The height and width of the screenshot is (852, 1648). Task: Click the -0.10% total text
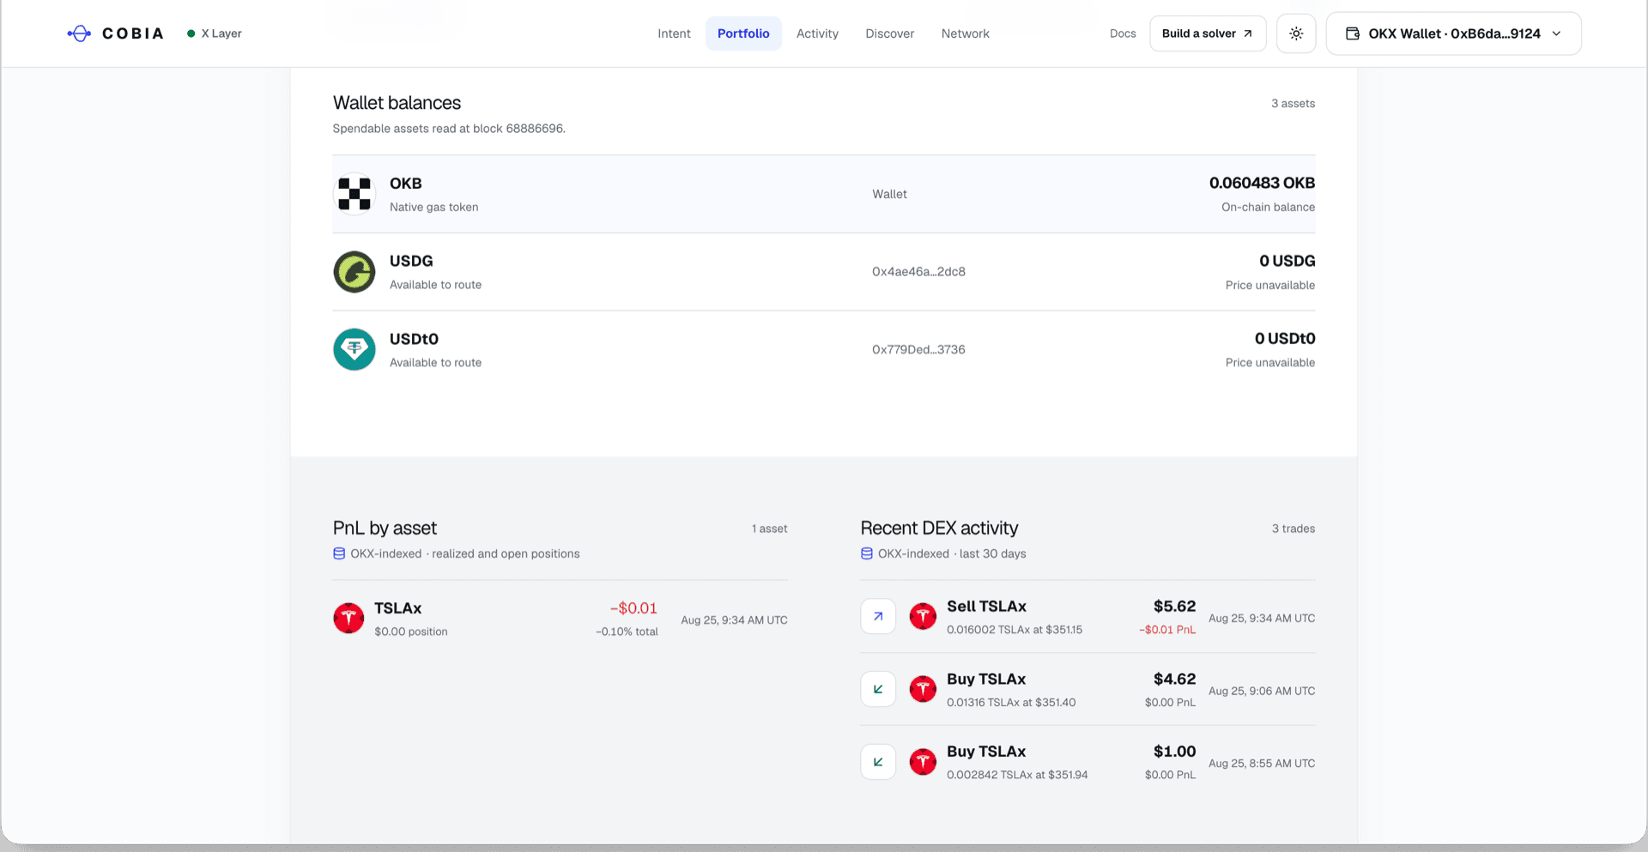(x=627, y=631)
